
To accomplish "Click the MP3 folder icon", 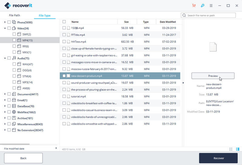I will click(x=19, y=82).
